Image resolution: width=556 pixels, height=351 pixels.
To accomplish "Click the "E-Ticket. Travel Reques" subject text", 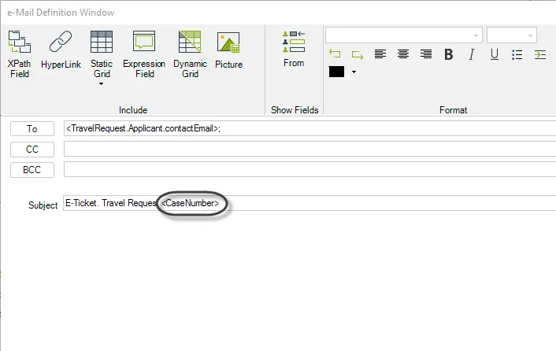I will point(110,203).
